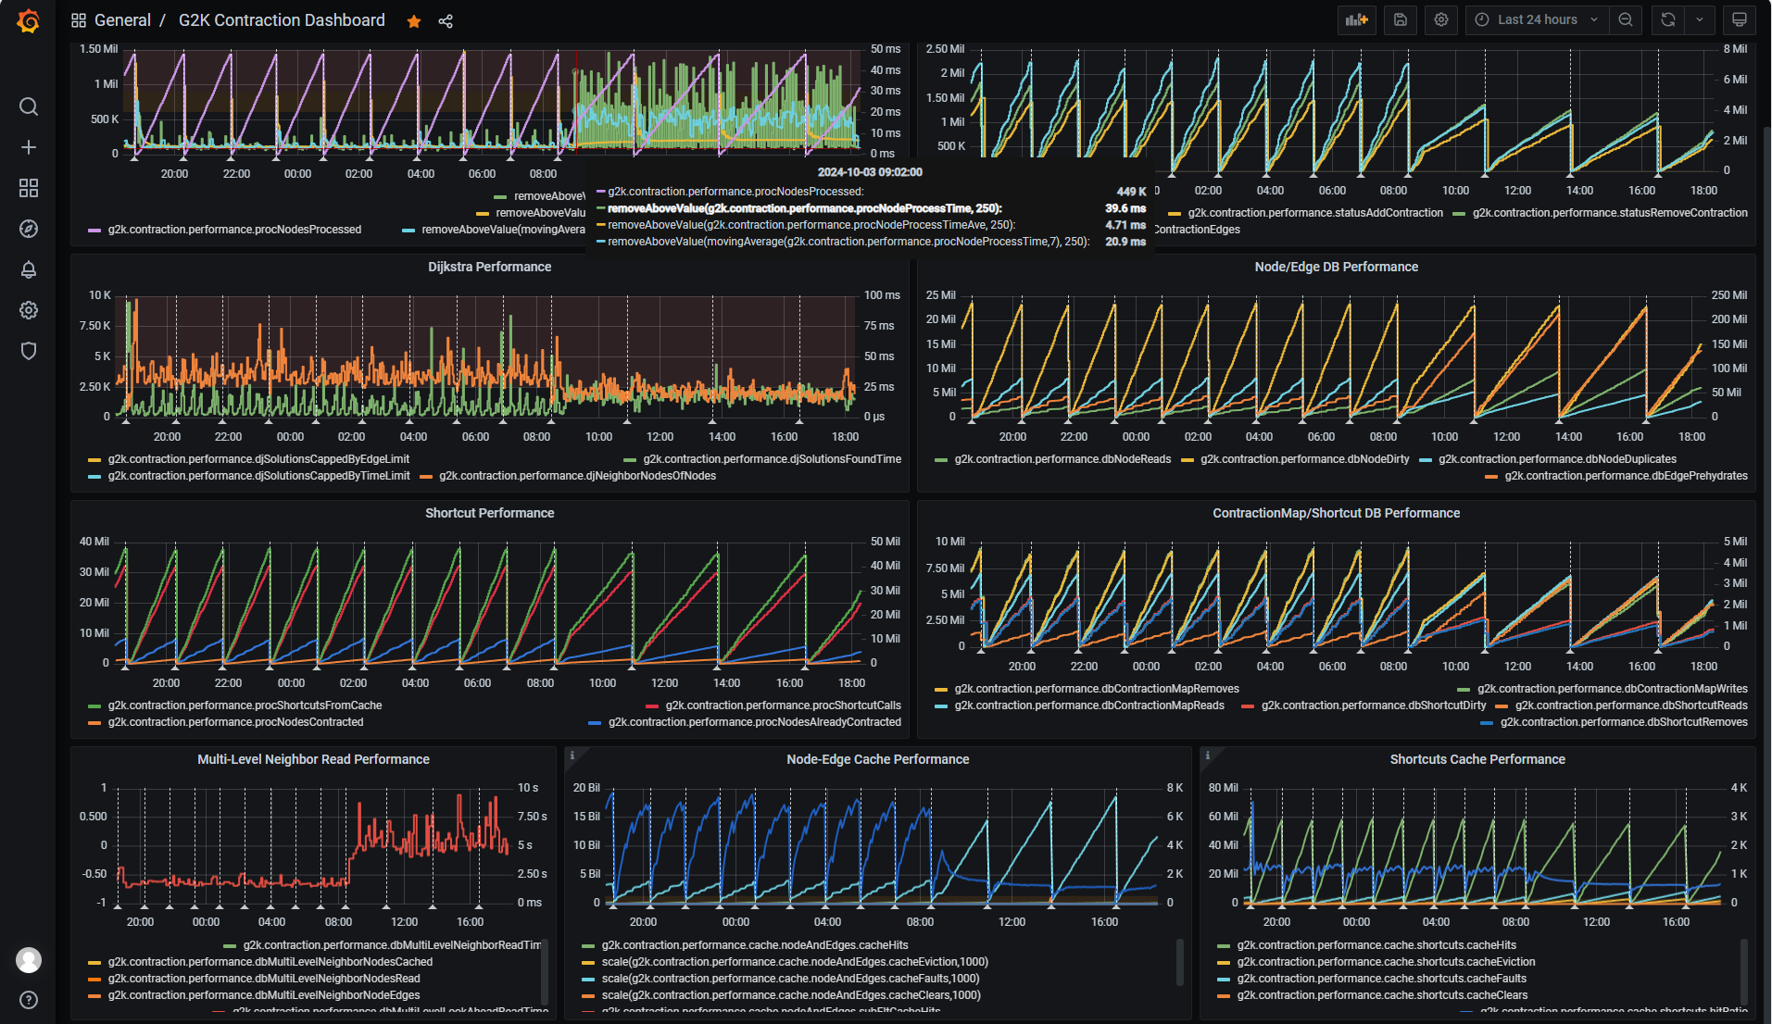Open ContractionMap/Shortcut DB Performance panel menu
Screen dimensions: 1772x1024
coord(1336,513)
